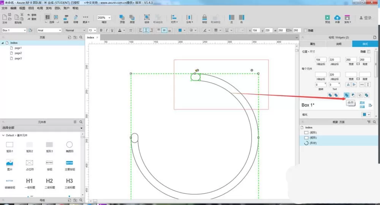The width and height of the screenshot is (380, 205).
Task: Select page2 in the pages tree
Action: (18, 53)
